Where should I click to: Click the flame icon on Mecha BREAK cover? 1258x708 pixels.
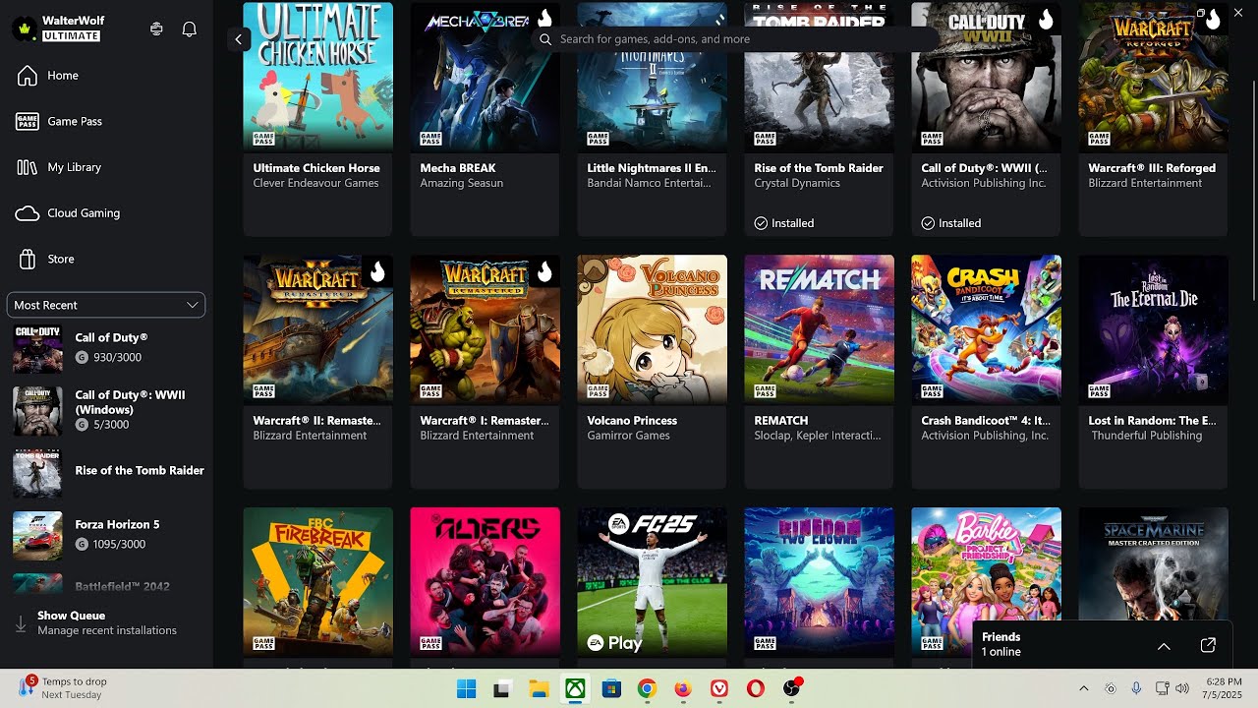pos(544,18)
